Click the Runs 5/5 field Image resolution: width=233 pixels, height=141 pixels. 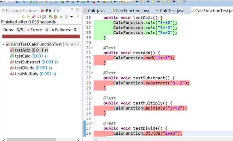21,30
